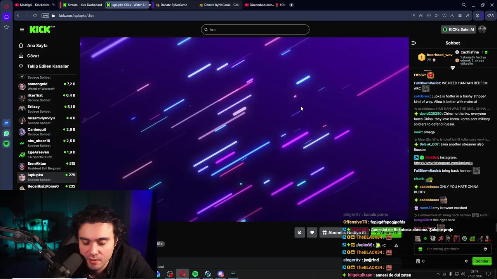Switch to Madrigal - Kelebekler tab
This screenshot has height=279, width=497.
tap(35, 5)
